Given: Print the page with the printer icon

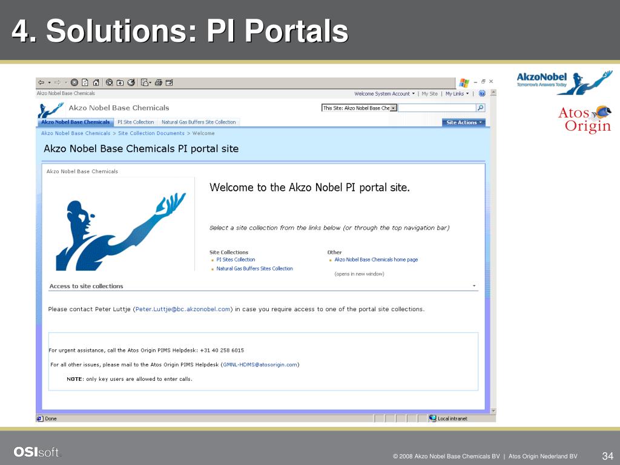Looking at the screenshot, I should (x=159, y=82).
